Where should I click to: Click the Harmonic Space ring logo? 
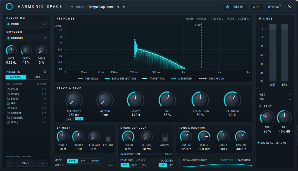9,7
